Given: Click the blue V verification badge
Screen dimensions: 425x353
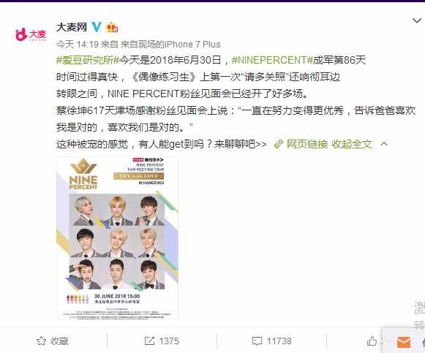Looking at the screenshot, I should [97, 27].
